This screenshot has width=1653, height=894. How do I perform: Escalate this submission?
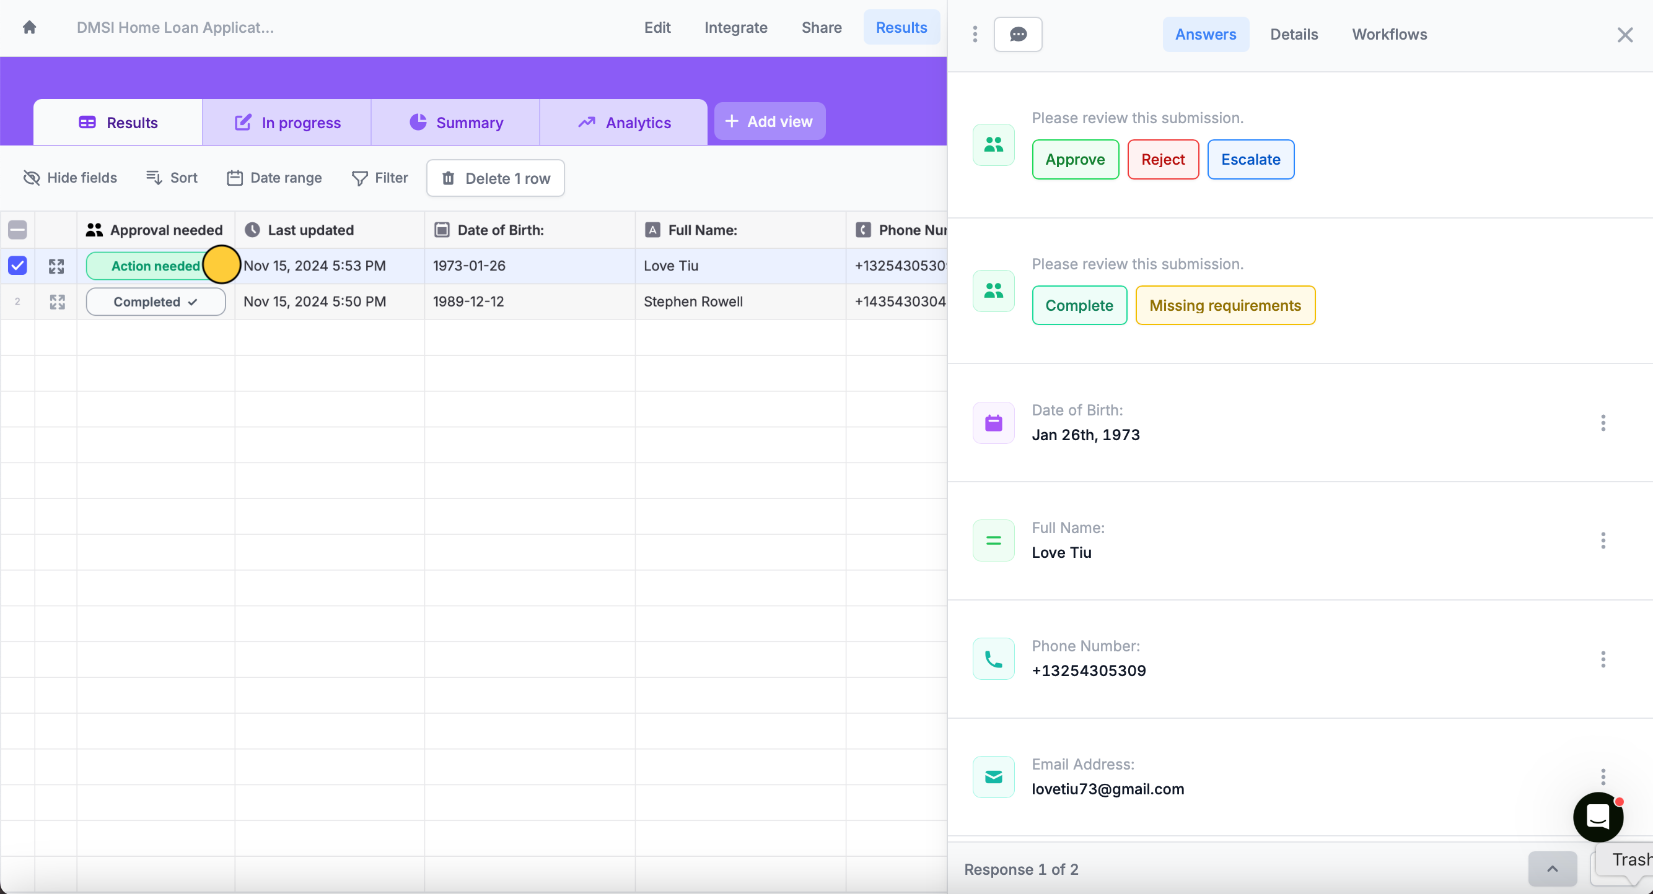(x=1250, y=159)
